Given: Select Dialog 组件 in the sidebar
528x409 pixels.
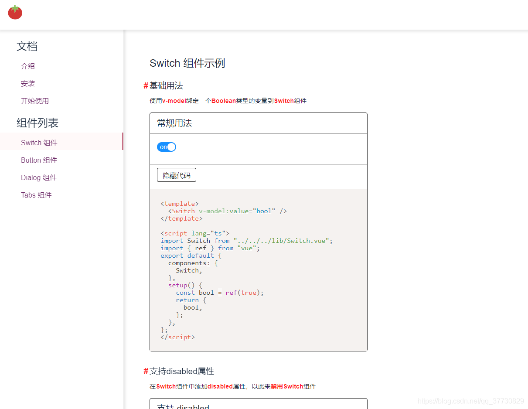Looking at the screenshot, I should [39, 177].
